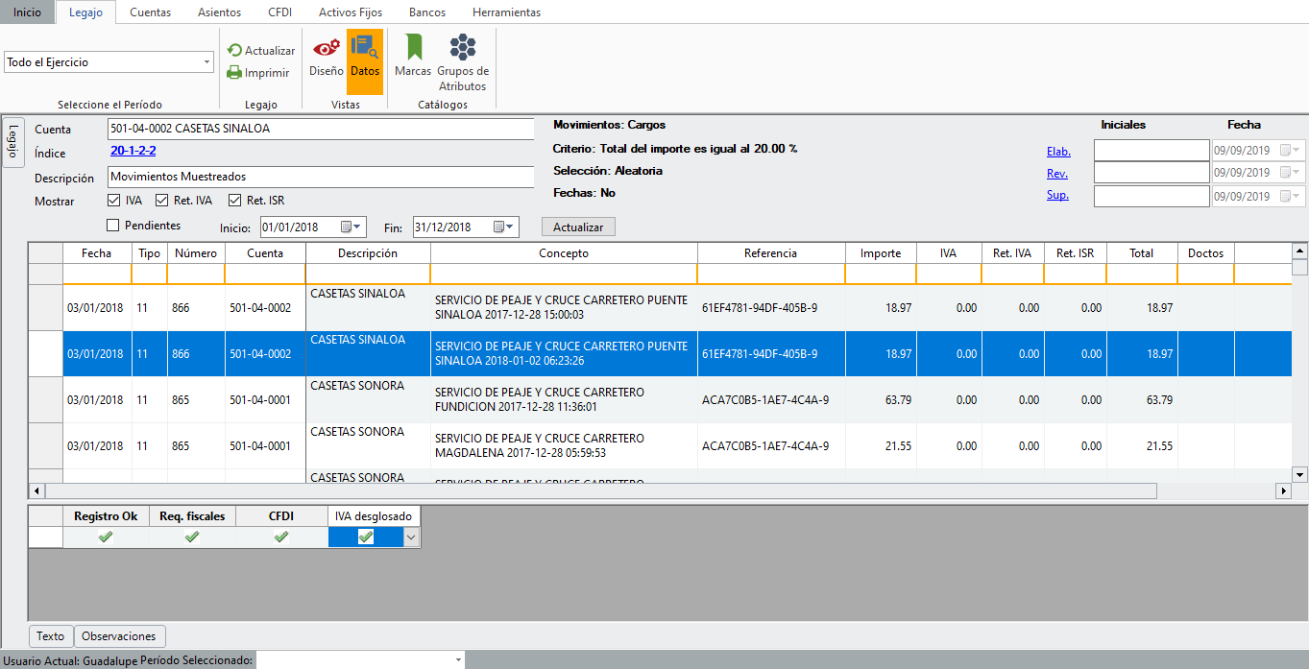Click the Actualizar refresh icon in ribbon
The height and width of the screenshot is (669, 1309).
click(234, 51)
